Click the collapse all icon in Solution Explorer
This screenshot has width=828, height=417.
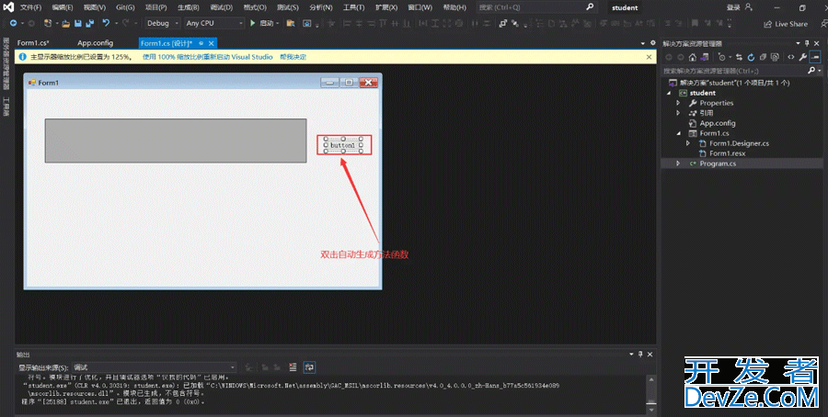coord(763,57)
